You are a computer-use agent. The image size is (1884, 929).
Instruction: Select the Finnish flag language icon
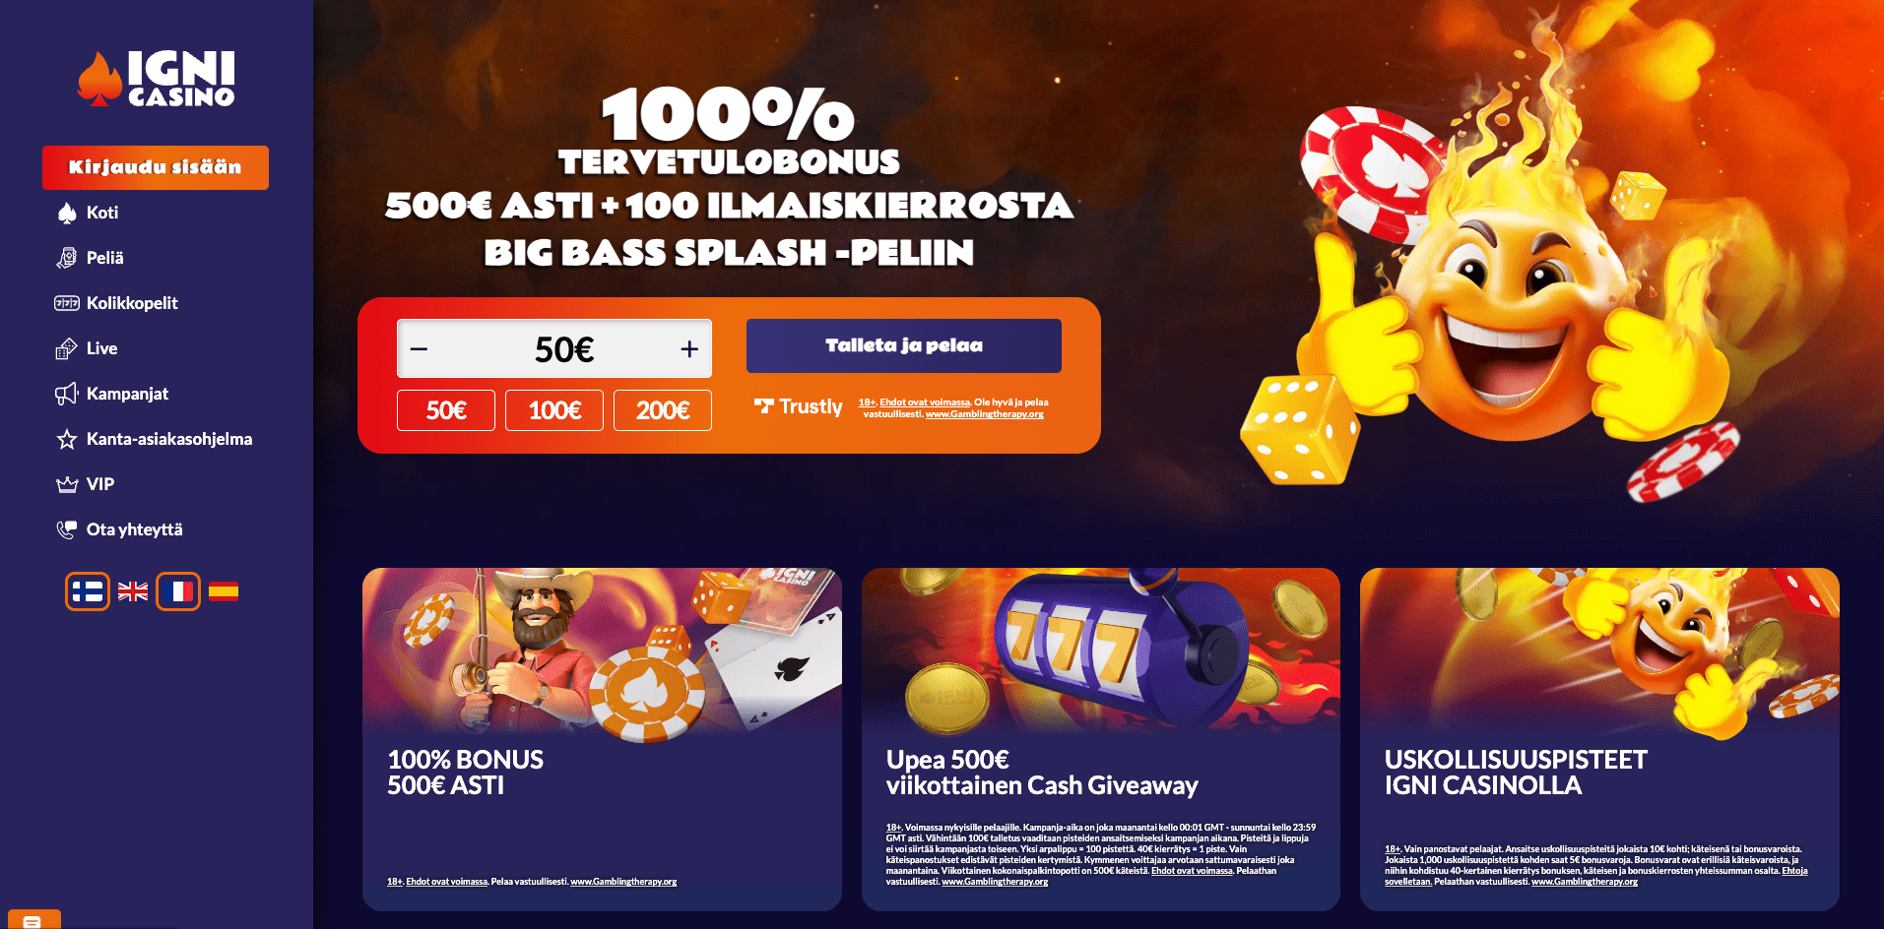point(88,591)
